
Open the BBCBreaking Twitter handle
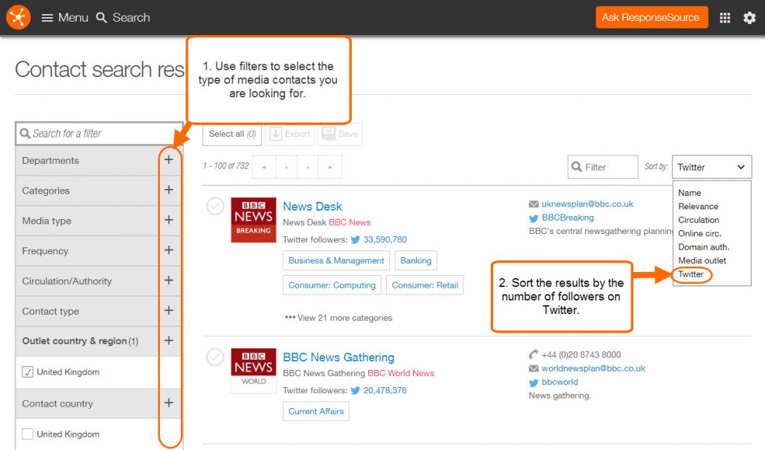pos(568,218)
